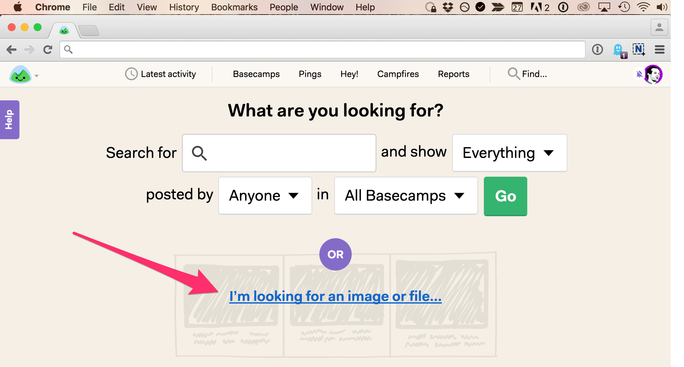Click the green Go button
Viewport: 684px width, 367px height.
(x=505, y=196)
